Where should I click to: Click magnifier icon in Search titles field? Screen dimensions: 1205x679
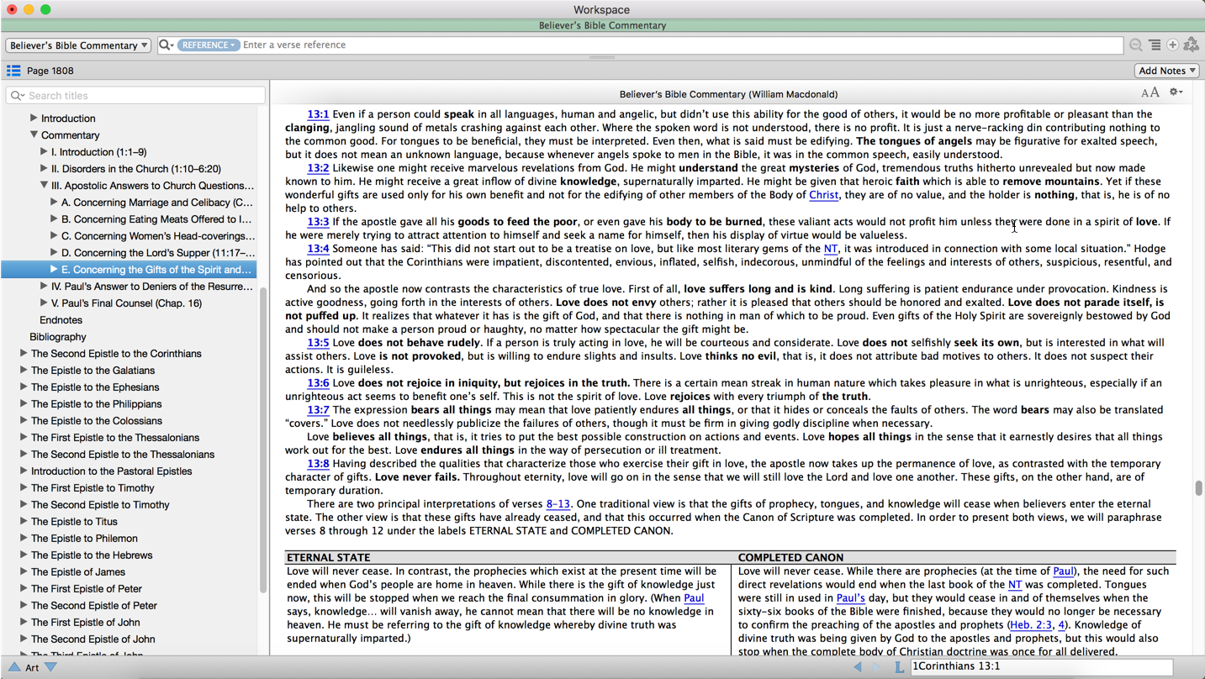pos(17,96)
